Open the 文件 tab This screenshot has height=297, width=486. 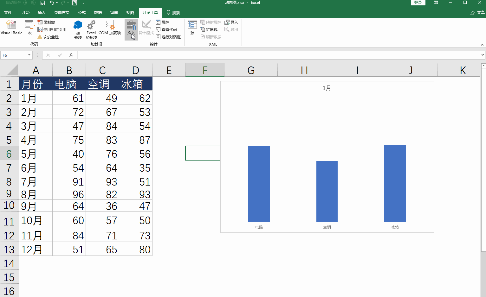tap(8, 13)
